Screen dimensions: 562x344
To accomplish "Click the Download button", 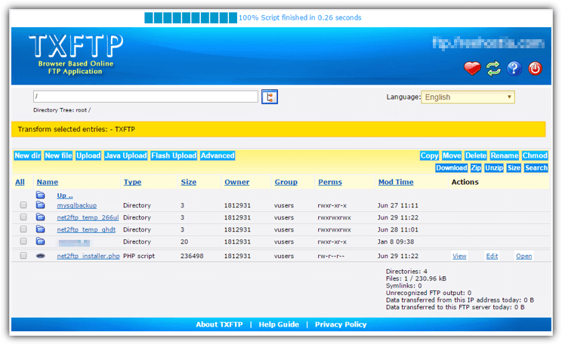I will pos(452,168).
